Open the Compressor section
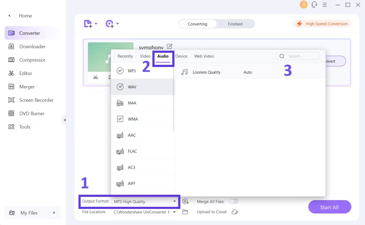Viewport: 365px width, 225px height. [33, 60]
